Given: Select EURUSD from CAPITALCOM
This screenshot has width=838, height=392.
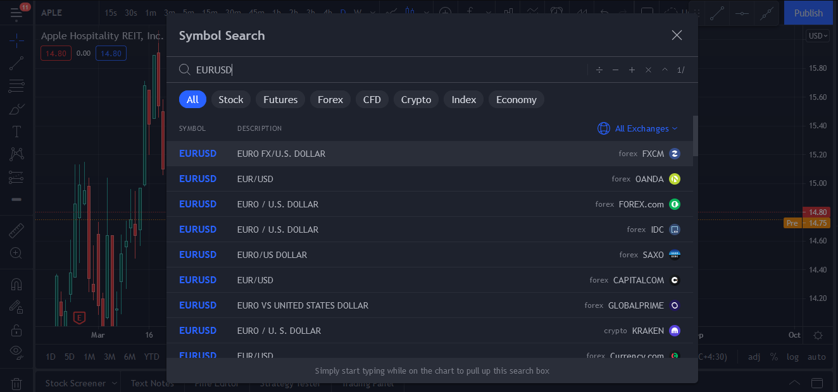Looking at the screenshot, I should 430,280.
